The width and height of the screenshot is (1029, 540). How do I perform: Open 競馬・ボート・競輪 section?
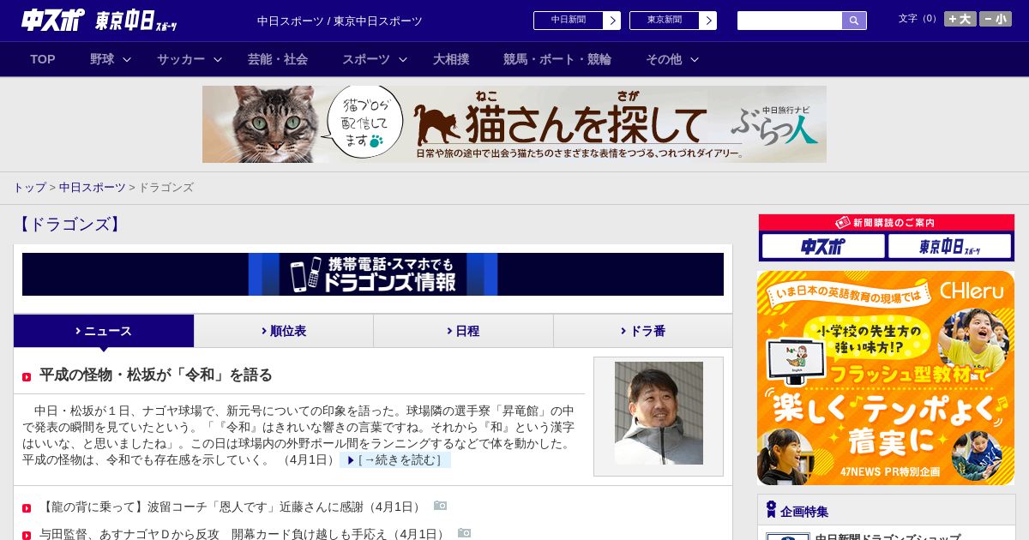click(557, 59)
